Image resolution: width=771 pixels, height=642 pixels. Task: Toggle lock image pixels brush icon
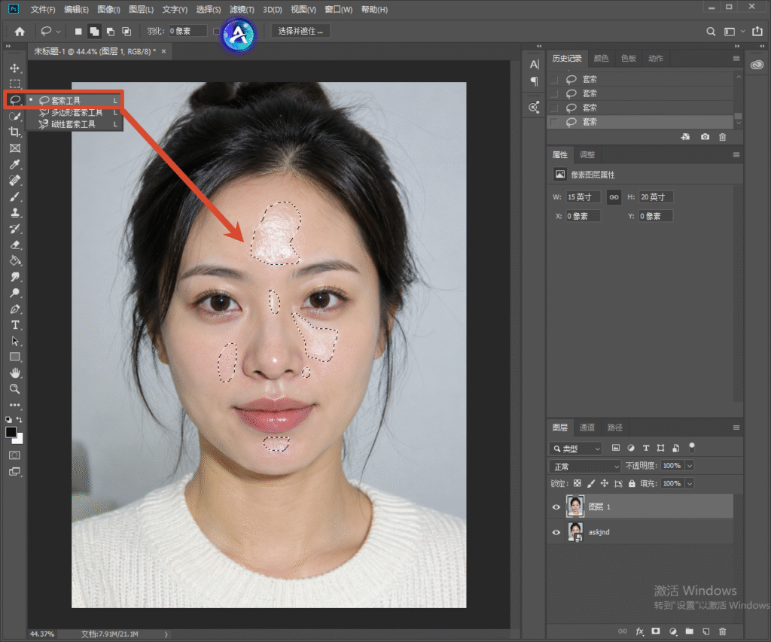click(x=591, y=483)
